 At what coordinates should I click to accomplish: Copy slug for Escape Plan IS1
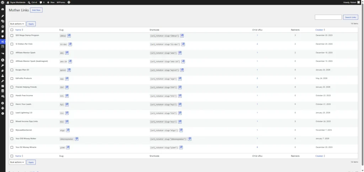pyautogui.click(x=69, y=70)
